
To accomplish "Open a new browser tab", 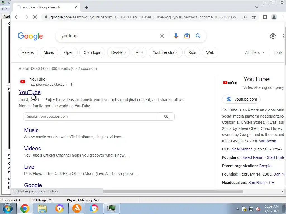I will point(86,7).
